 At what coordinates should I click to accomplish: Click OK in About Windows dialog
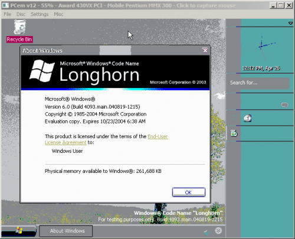tap(189, 192)
